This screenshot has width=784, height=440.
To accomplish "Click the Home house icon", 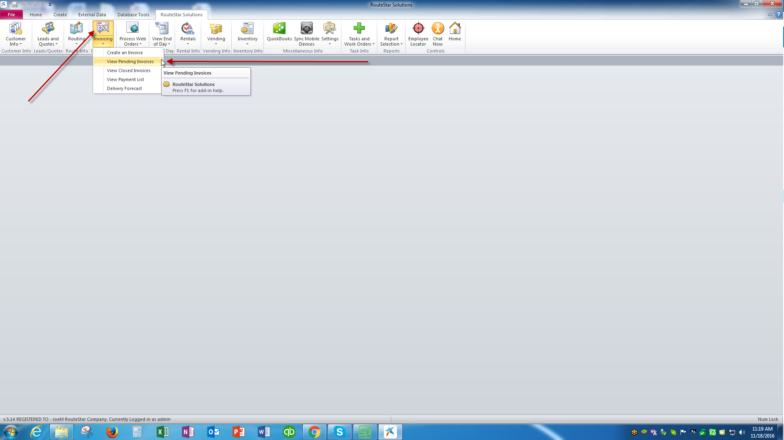I will 455,29.
